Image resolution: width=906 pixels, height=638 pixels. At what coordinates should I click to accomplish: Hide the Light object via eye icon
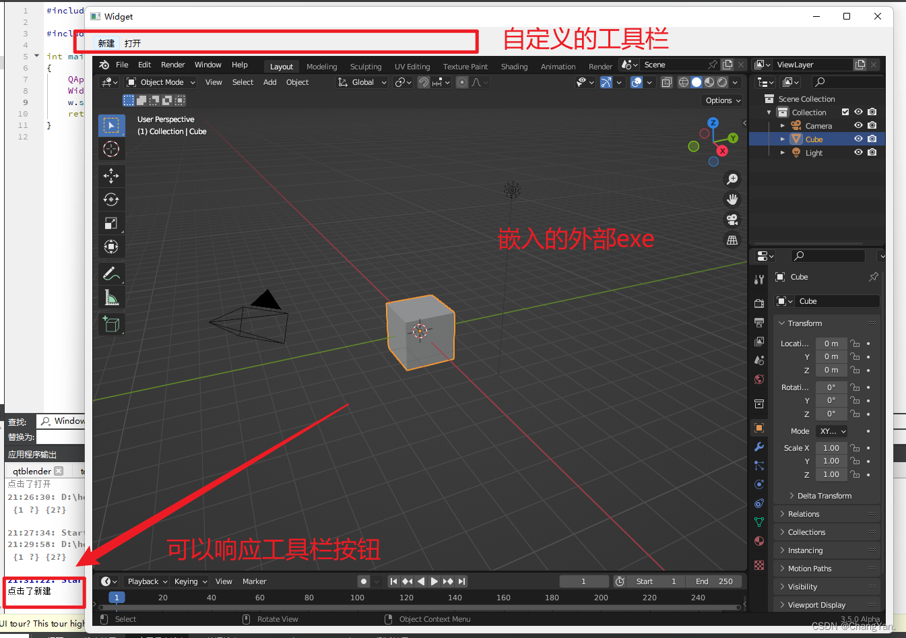pos(858,152)
